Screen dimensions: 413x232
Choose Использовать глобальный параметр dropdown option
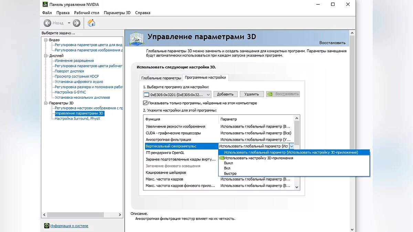tap(294, 153)
